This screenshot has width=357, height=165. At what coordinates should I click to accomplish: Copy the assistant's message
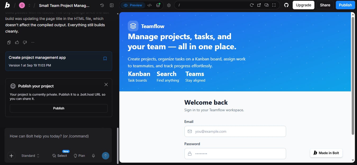[x=9, y=42]
